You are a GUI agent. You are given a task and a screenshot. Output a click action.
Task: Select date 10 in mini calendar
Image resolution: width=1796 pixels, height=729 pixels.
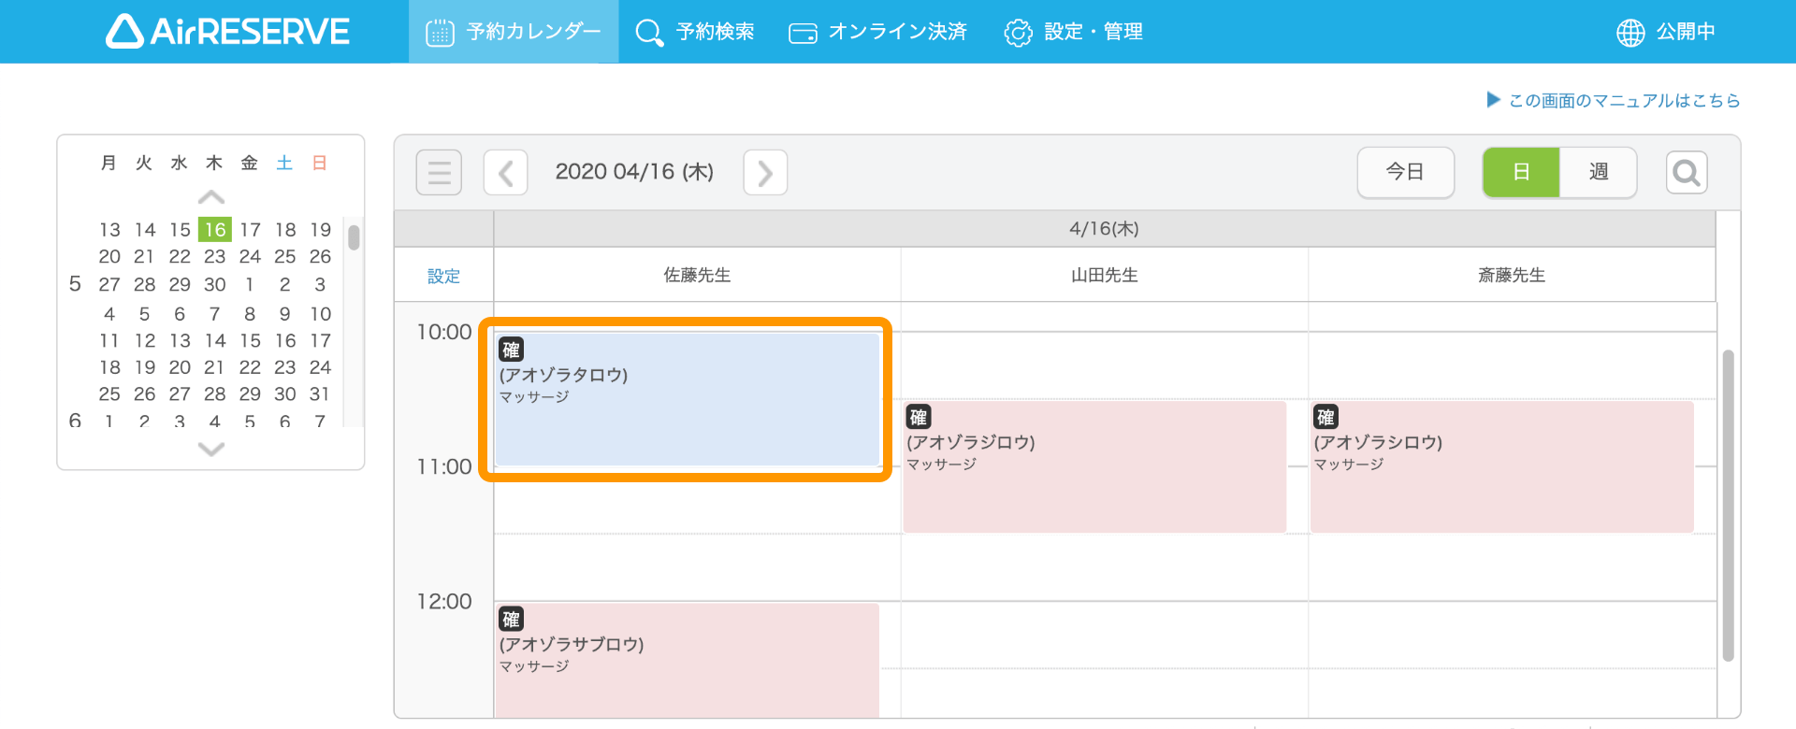(320, 313)
